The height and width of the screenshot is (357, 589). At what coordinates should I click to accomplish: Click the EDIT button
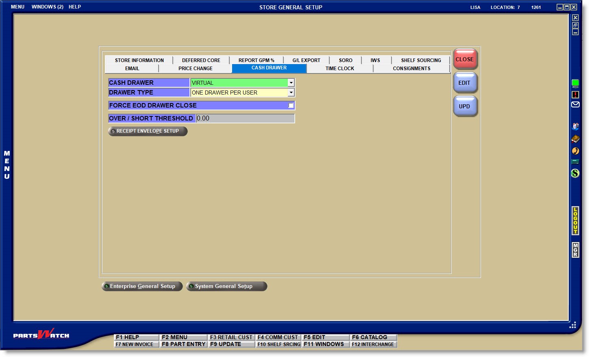(465, 83)
